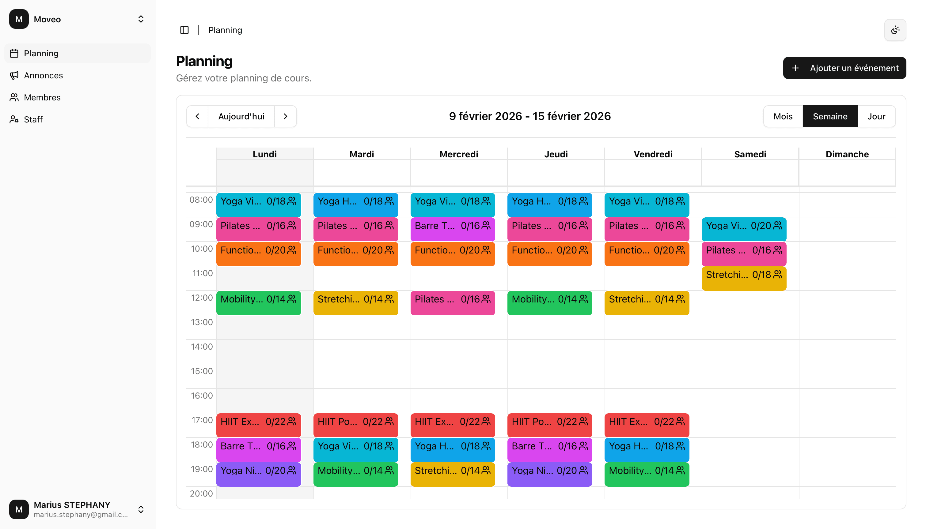Expand the Marius STEPHANY user menu
Viewport: 926px width, 529px height.
coord(141,509)
